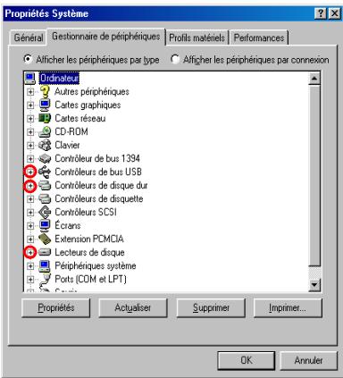This screenshot has height=378, width=343.
Task: Open the Performances tab
Action: [259, 38]
